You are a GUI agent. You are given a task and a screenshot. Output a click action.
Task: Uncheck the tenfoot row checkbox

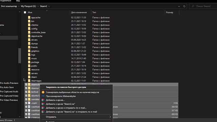26,92
